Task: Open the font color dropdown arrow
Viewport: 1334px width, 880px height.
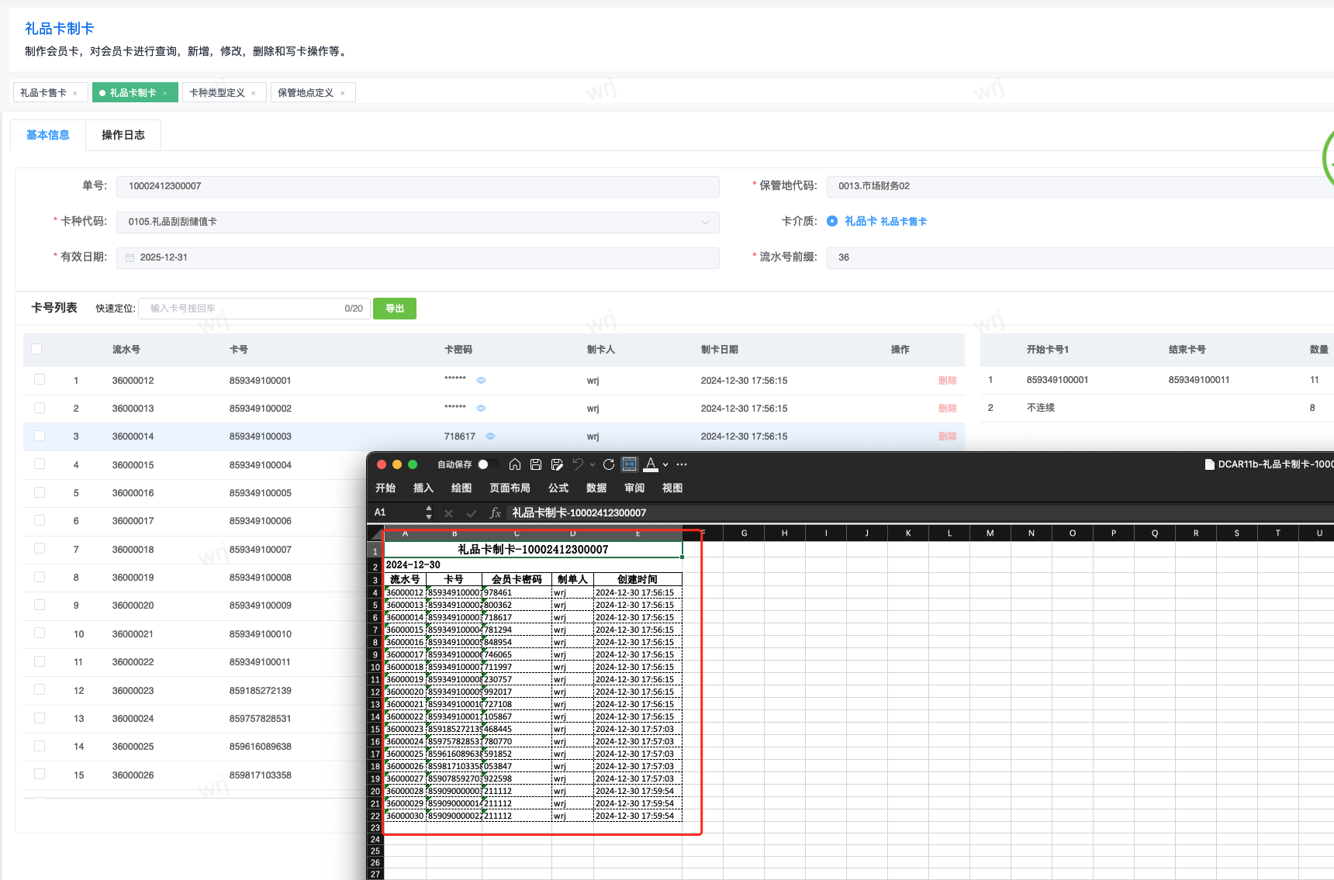Action: 665,464
